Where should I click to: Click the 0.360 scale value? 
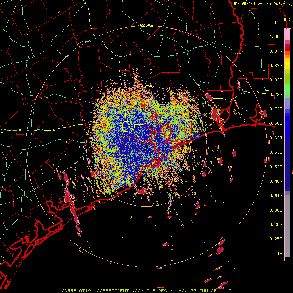tap(276, 210)
